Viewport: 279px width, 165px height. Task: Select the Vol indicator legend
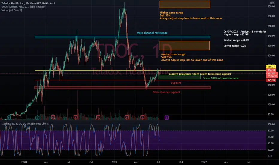pyautogui.click(x=12, y=10)
